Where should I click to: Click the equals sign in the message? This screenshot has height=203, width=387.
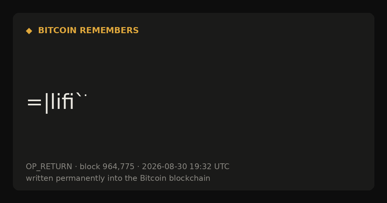[34, 103]
